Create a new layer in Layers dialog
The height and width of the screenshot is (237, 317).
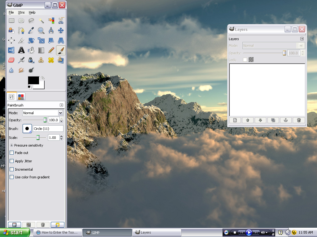[x=235, y=120]
